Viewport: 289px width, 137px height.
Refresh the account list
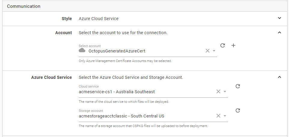(x=223, y=46)
